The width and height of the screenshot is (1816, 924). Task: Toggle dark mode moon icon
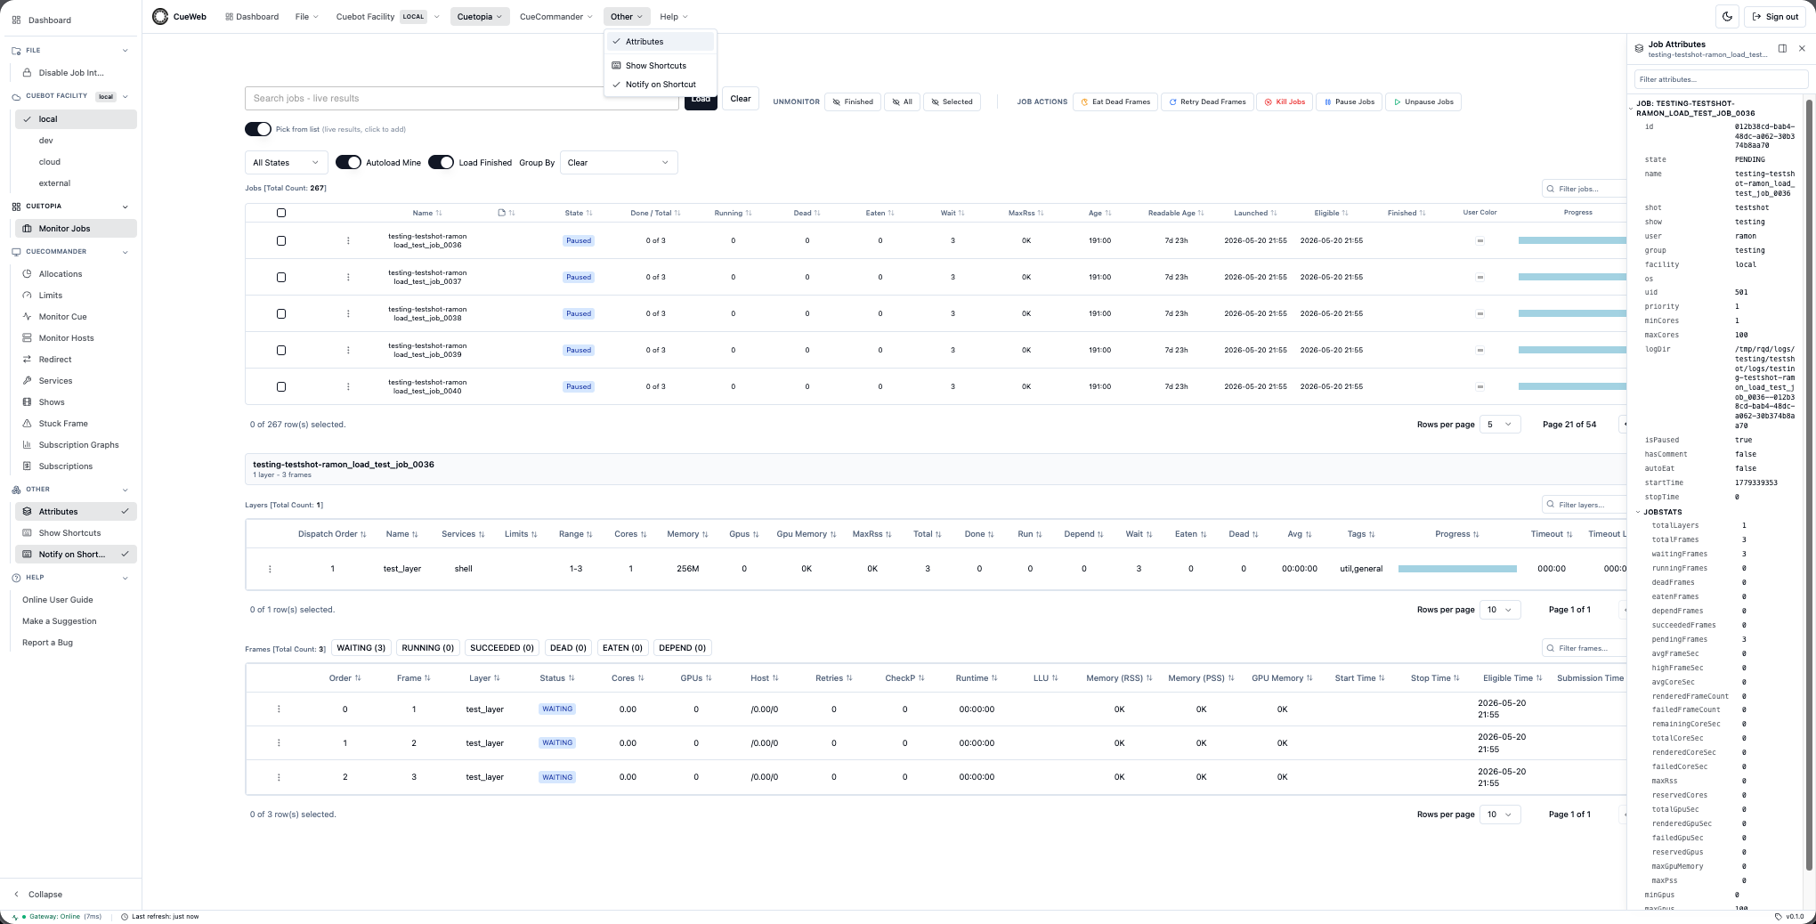[x=1727, y=16]
